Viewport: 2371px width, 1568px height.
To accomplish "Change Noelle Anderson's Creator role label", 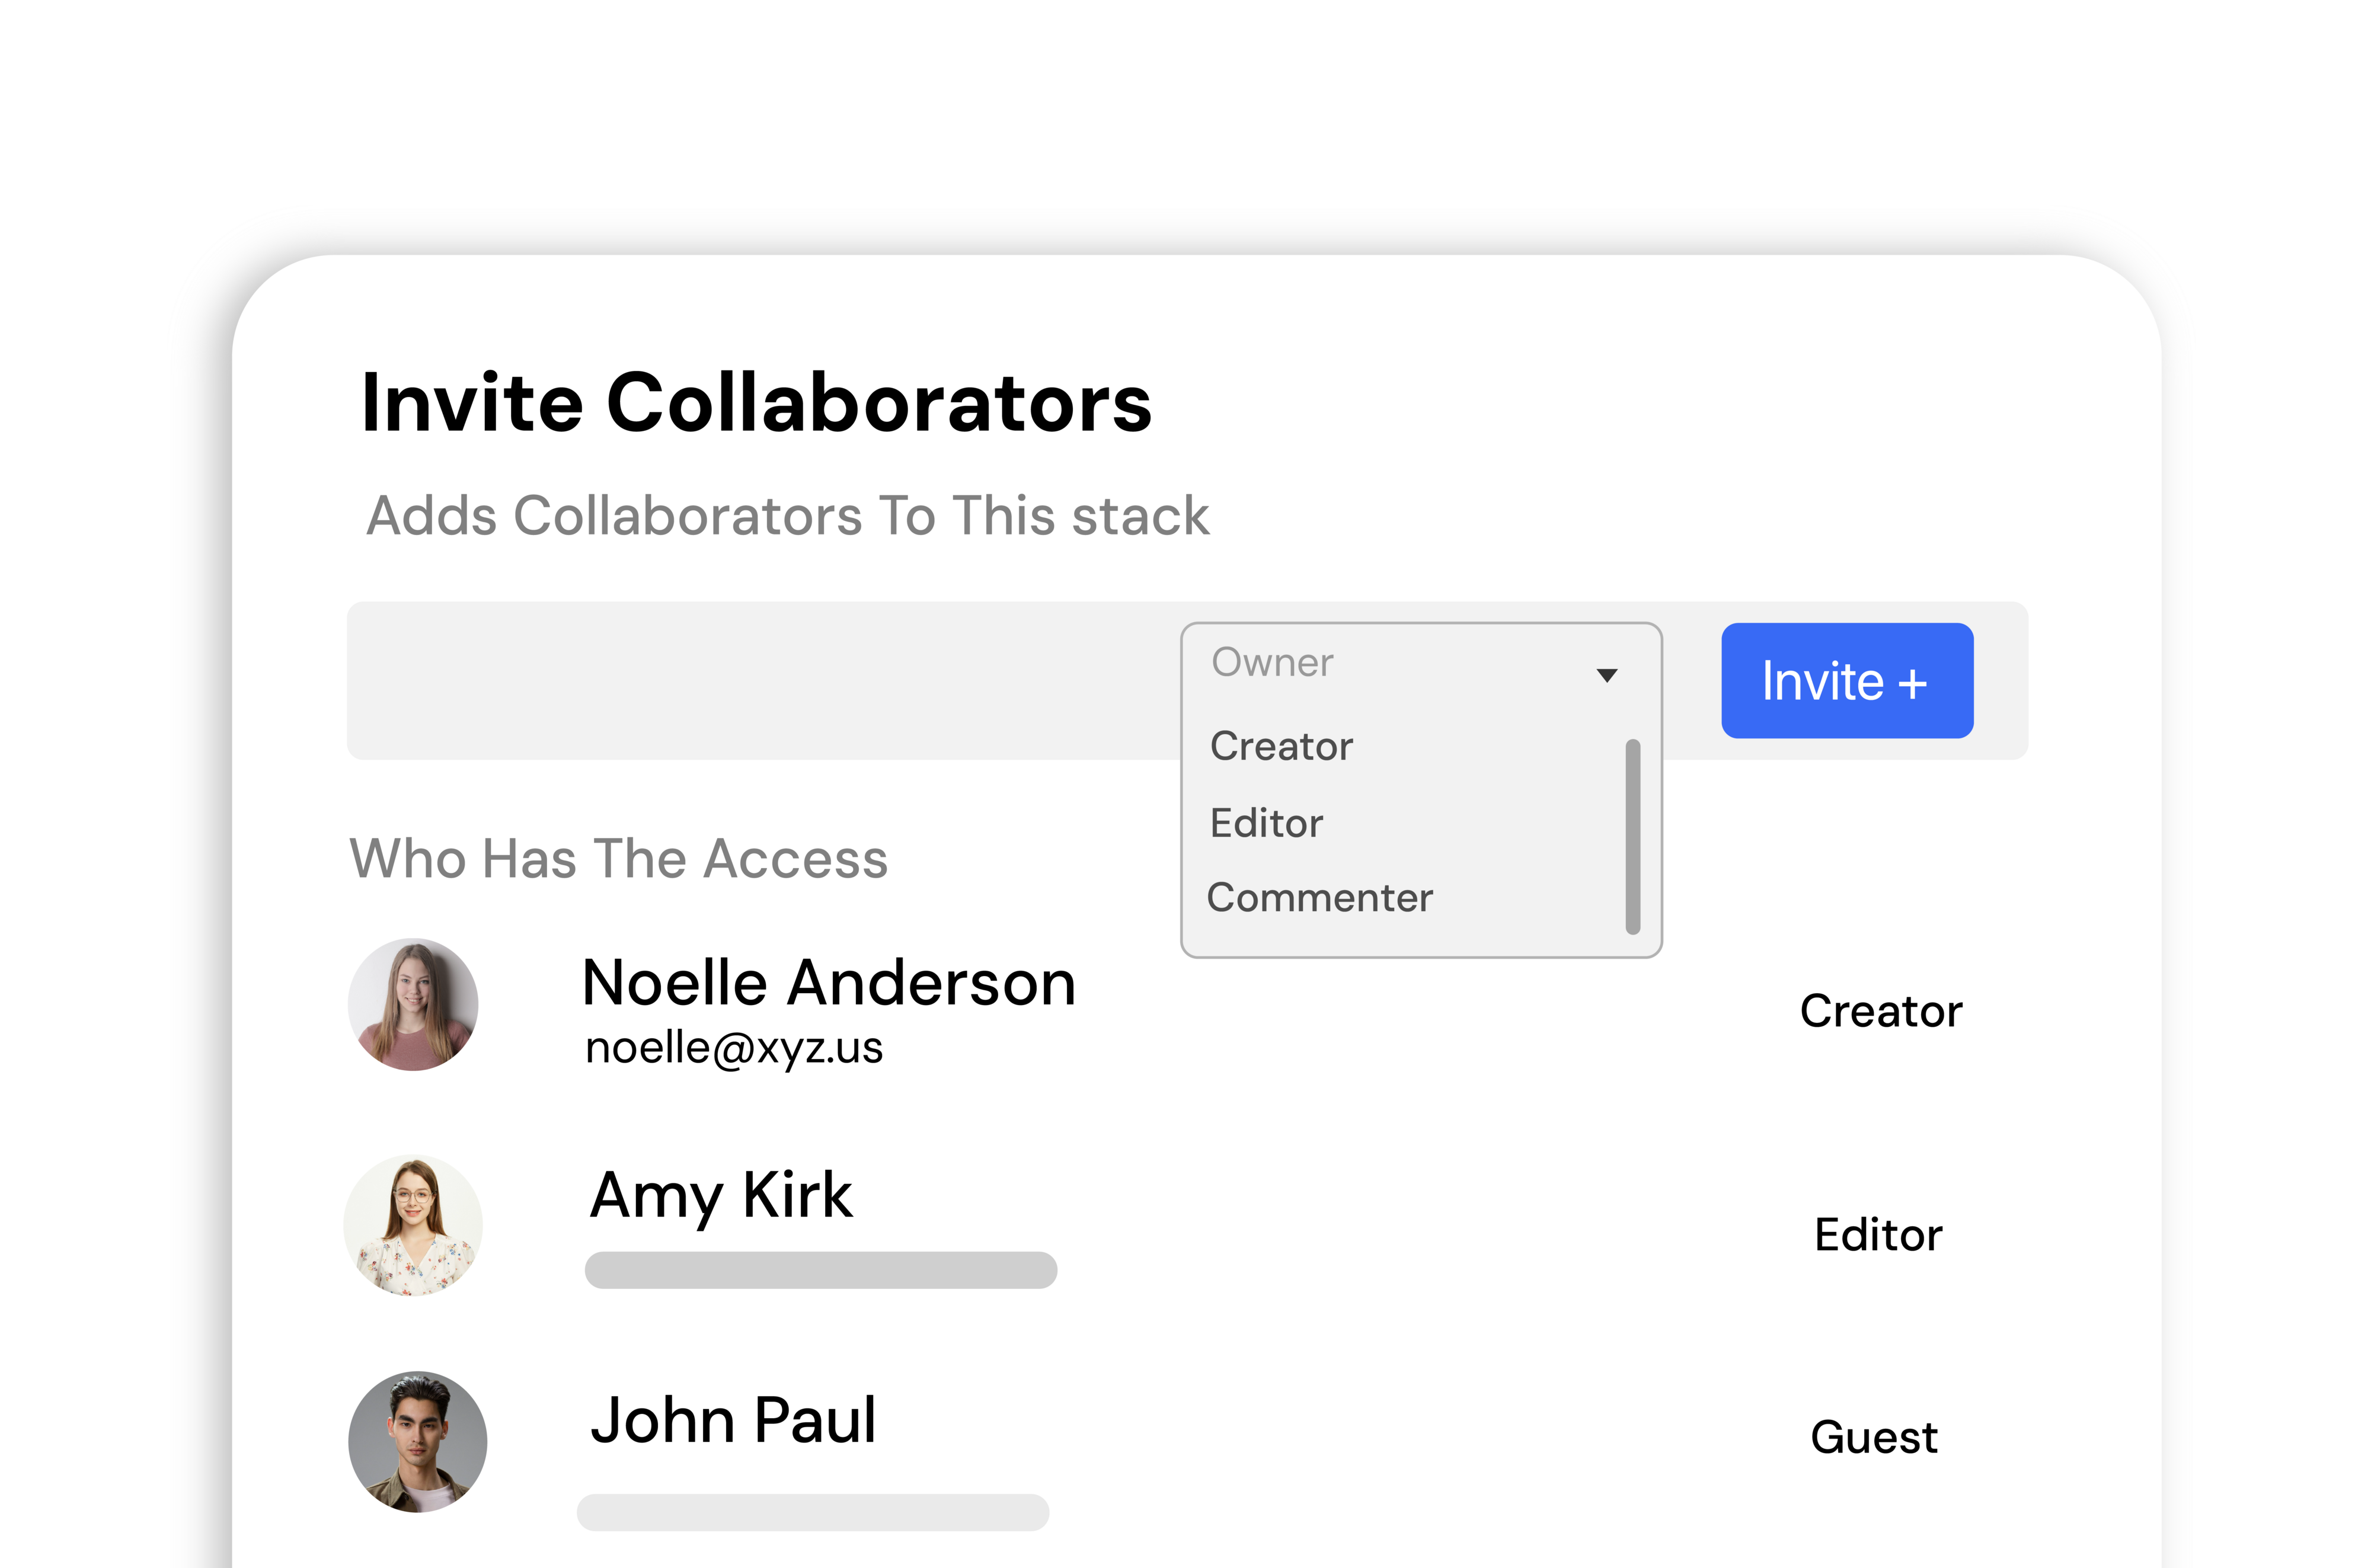I will 1880,1011.
